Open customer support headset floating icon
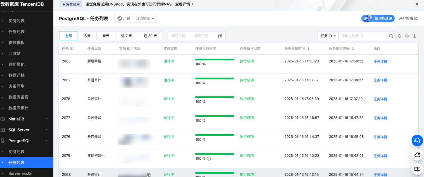Viewport: 424px width, 177px height. point(417,141)
